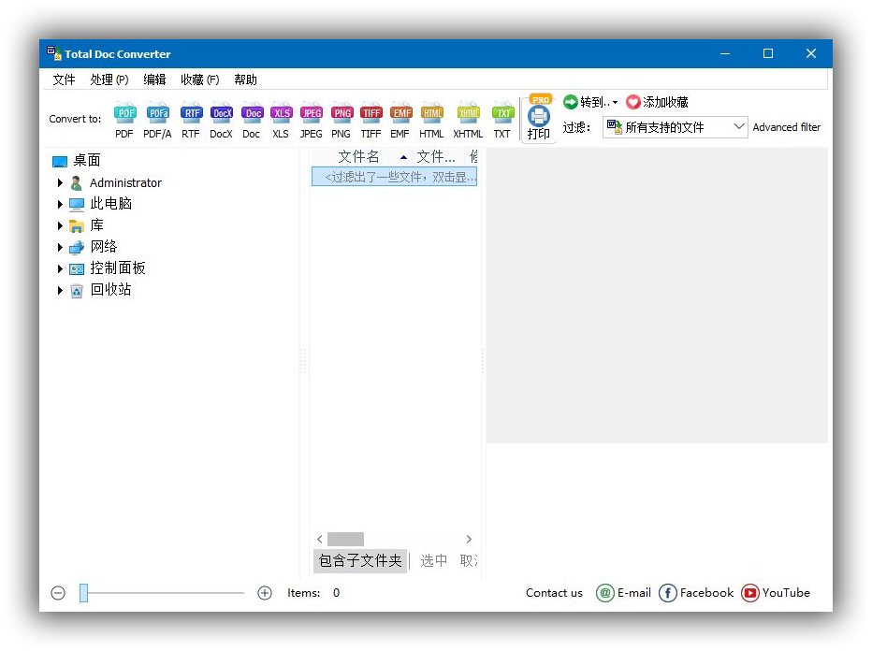Expand the Administrator tree node
This screenshot has height=651, width=872.
(x=60, y=183)
